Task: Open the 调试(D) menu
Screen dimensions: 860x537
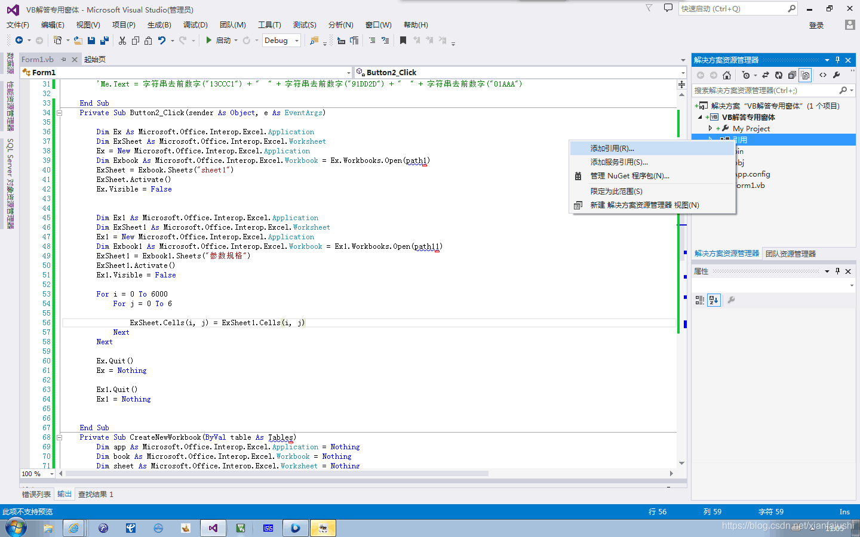Action: coord(195,24)
